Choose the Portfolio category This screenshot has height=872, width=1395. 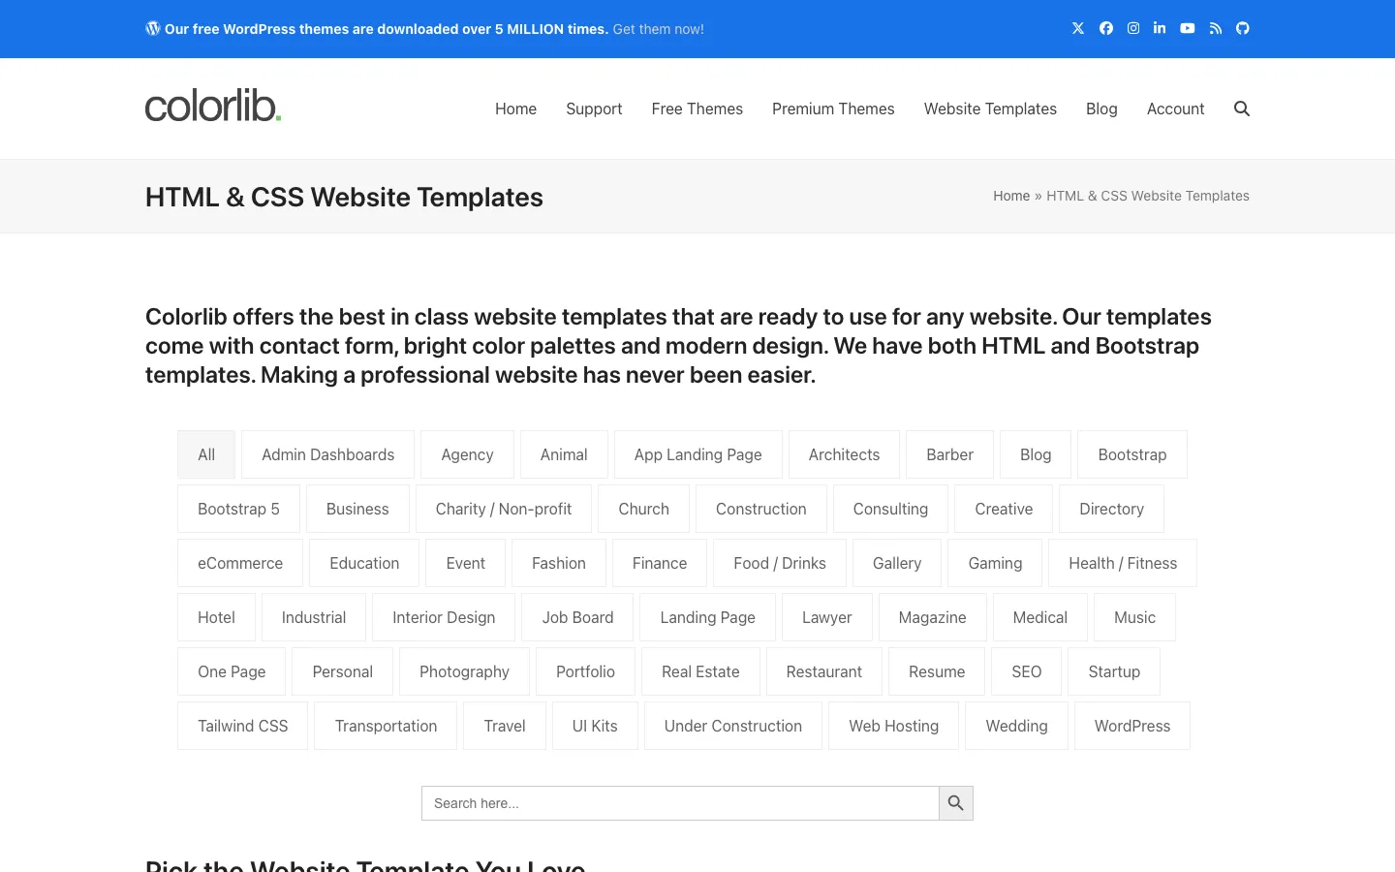point(585,671)
